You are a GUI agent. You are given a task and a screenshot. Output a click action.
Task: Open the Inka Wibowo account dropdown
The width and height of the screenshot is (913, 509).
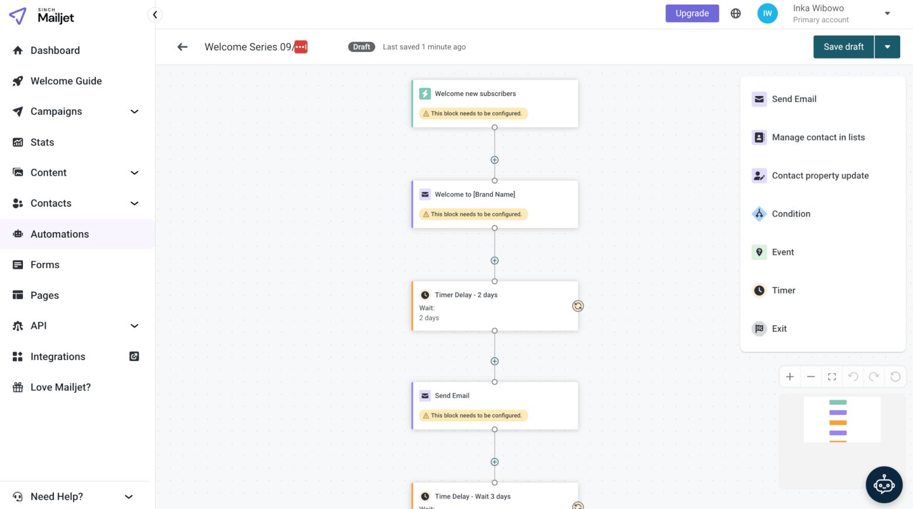point(887,13)
